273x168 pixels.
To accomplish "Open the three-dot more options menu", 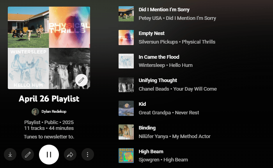I will click(x=88, y=154).
